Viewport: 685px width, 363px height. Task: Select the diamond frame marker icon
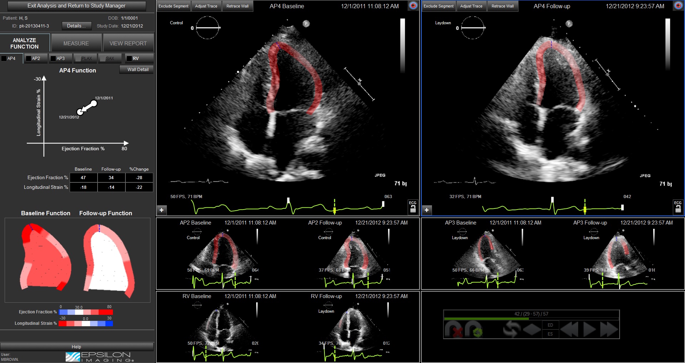point(533,329)
